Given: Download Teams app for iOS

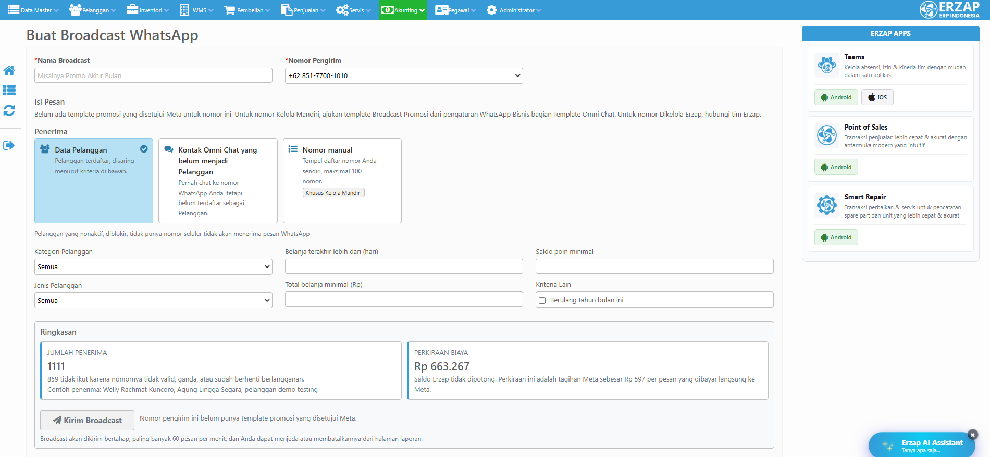Looking at the screenshot, I should 877,97.
